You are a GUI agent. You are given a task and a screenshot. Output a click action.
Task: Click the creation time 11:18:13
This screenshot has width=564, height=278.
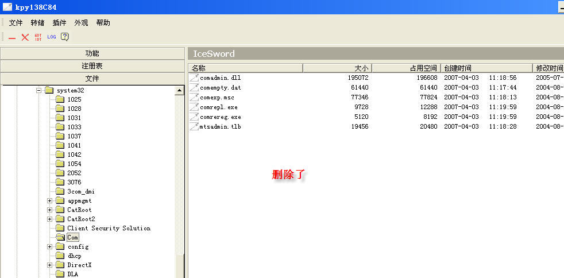pos(503,97)
